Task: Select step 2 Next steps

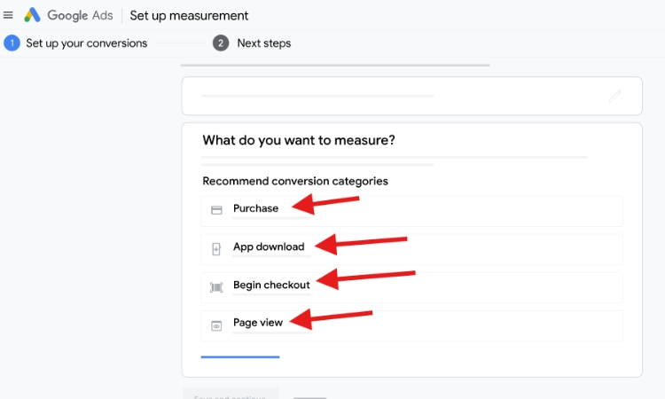Action: [x=252, y=43]
